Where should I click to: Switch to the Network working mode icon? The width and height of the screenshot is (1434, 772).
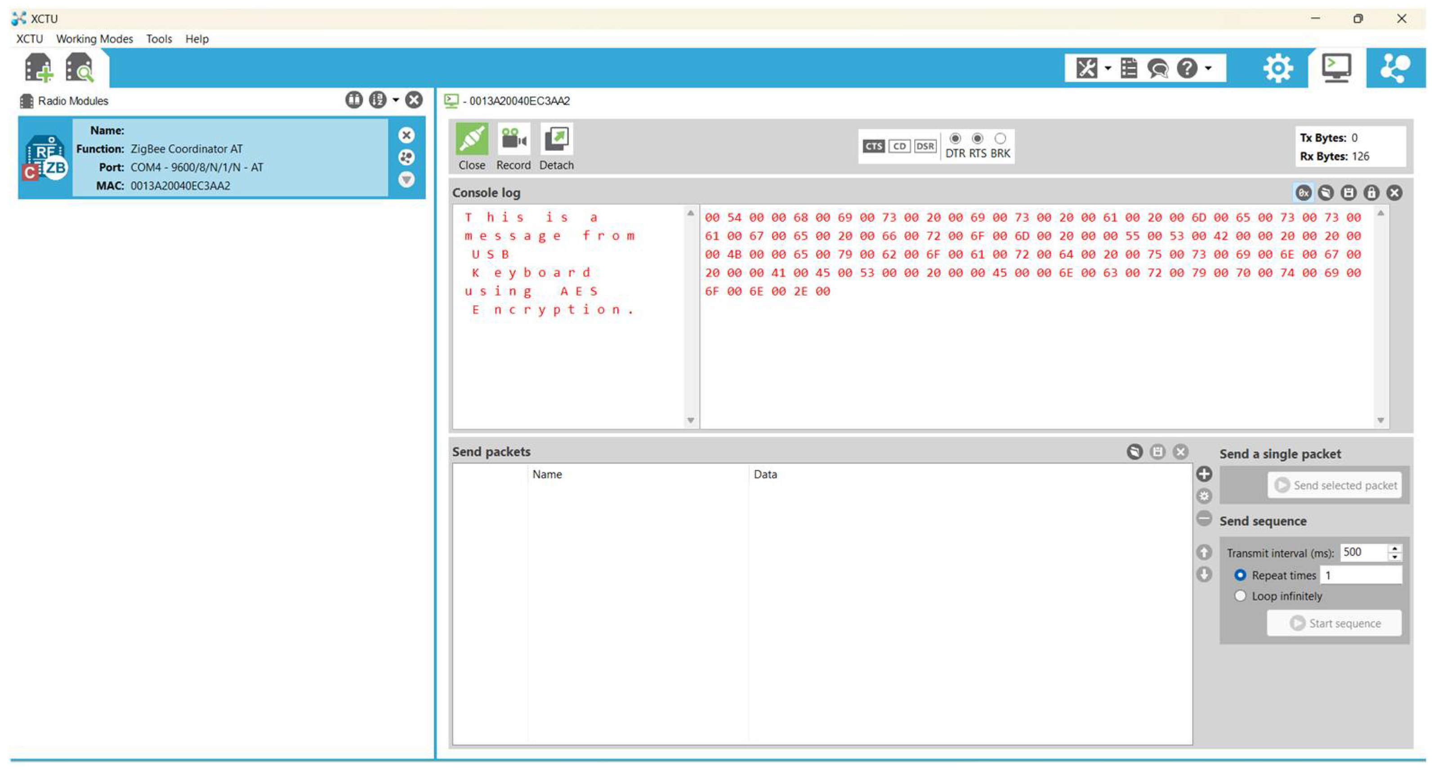coord(1395,68)
